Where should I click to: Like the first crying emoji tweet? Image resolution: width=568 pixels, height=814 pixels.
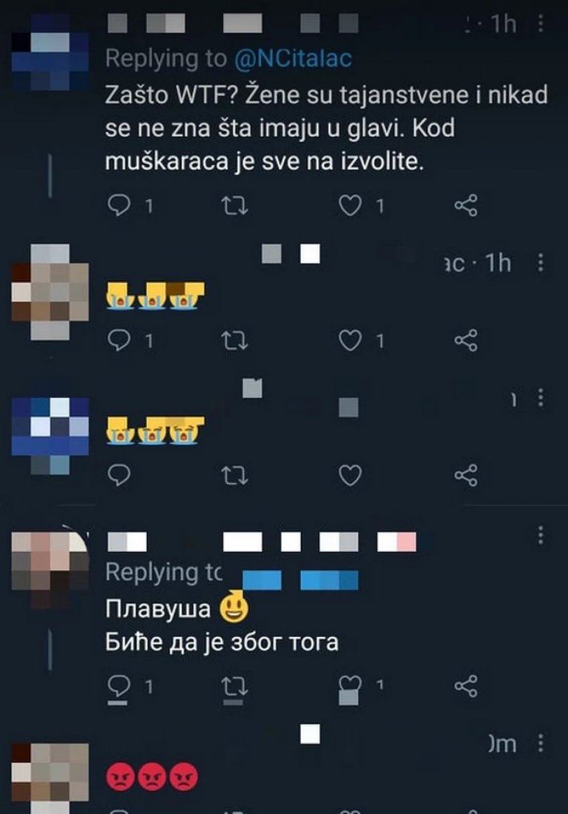point(350,341)
